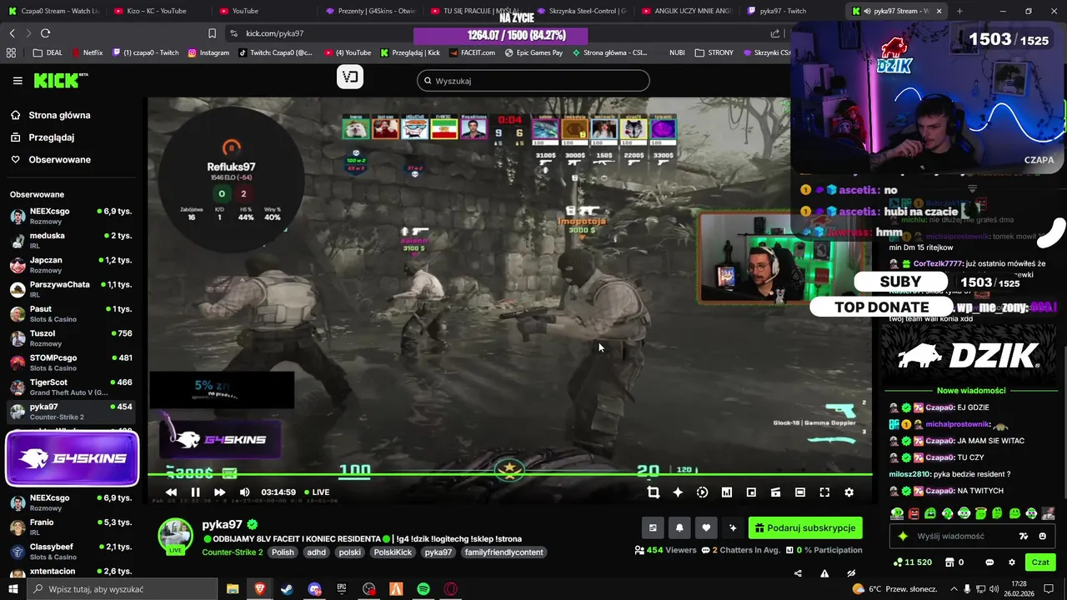Open TigerScot channel in sidebar
The width and height of the screenshot is (1067, 600).
(71, 387)
